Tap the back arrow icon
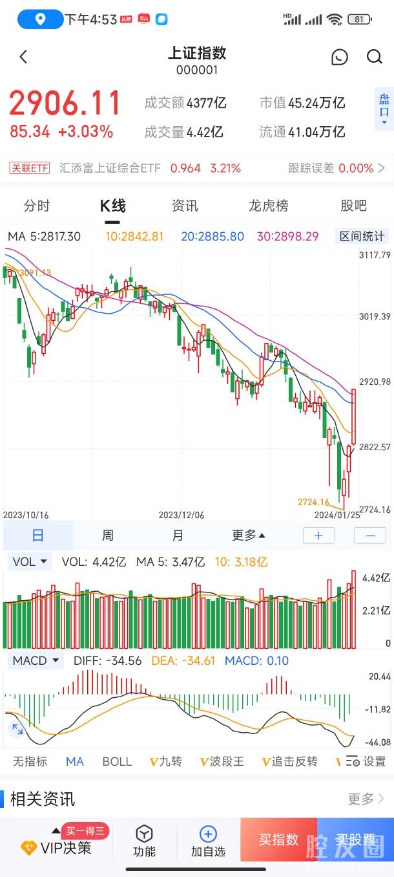Image resolution: width=394 pixels, height=877 pixels. pos(23,57)
